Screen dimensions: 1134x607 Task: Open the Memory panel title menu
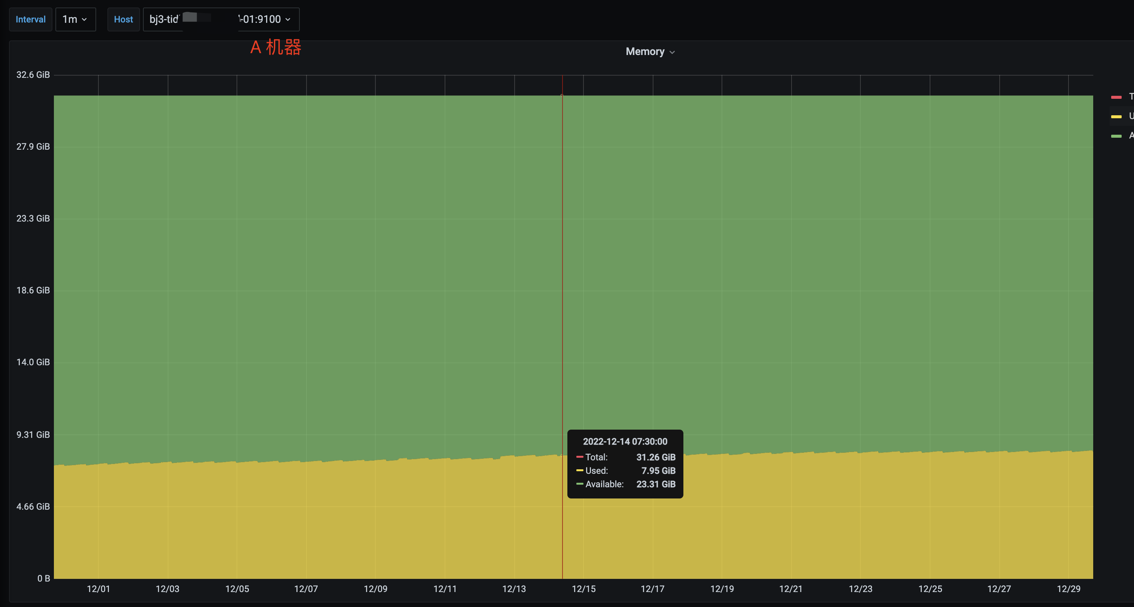tap(644, 52)
